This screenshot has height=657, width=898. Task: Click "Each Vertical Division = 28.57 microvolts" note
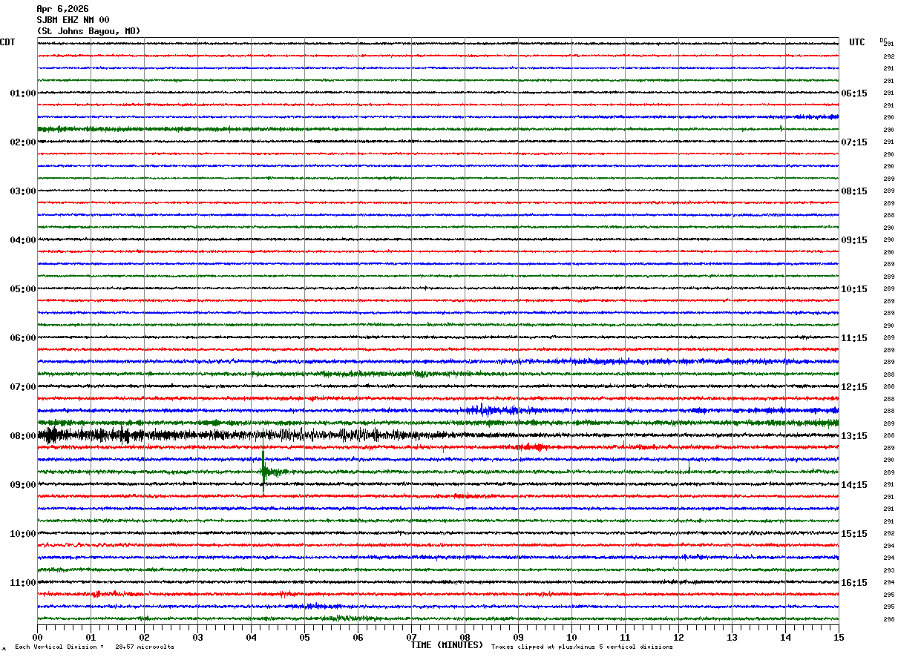point(94,647)
